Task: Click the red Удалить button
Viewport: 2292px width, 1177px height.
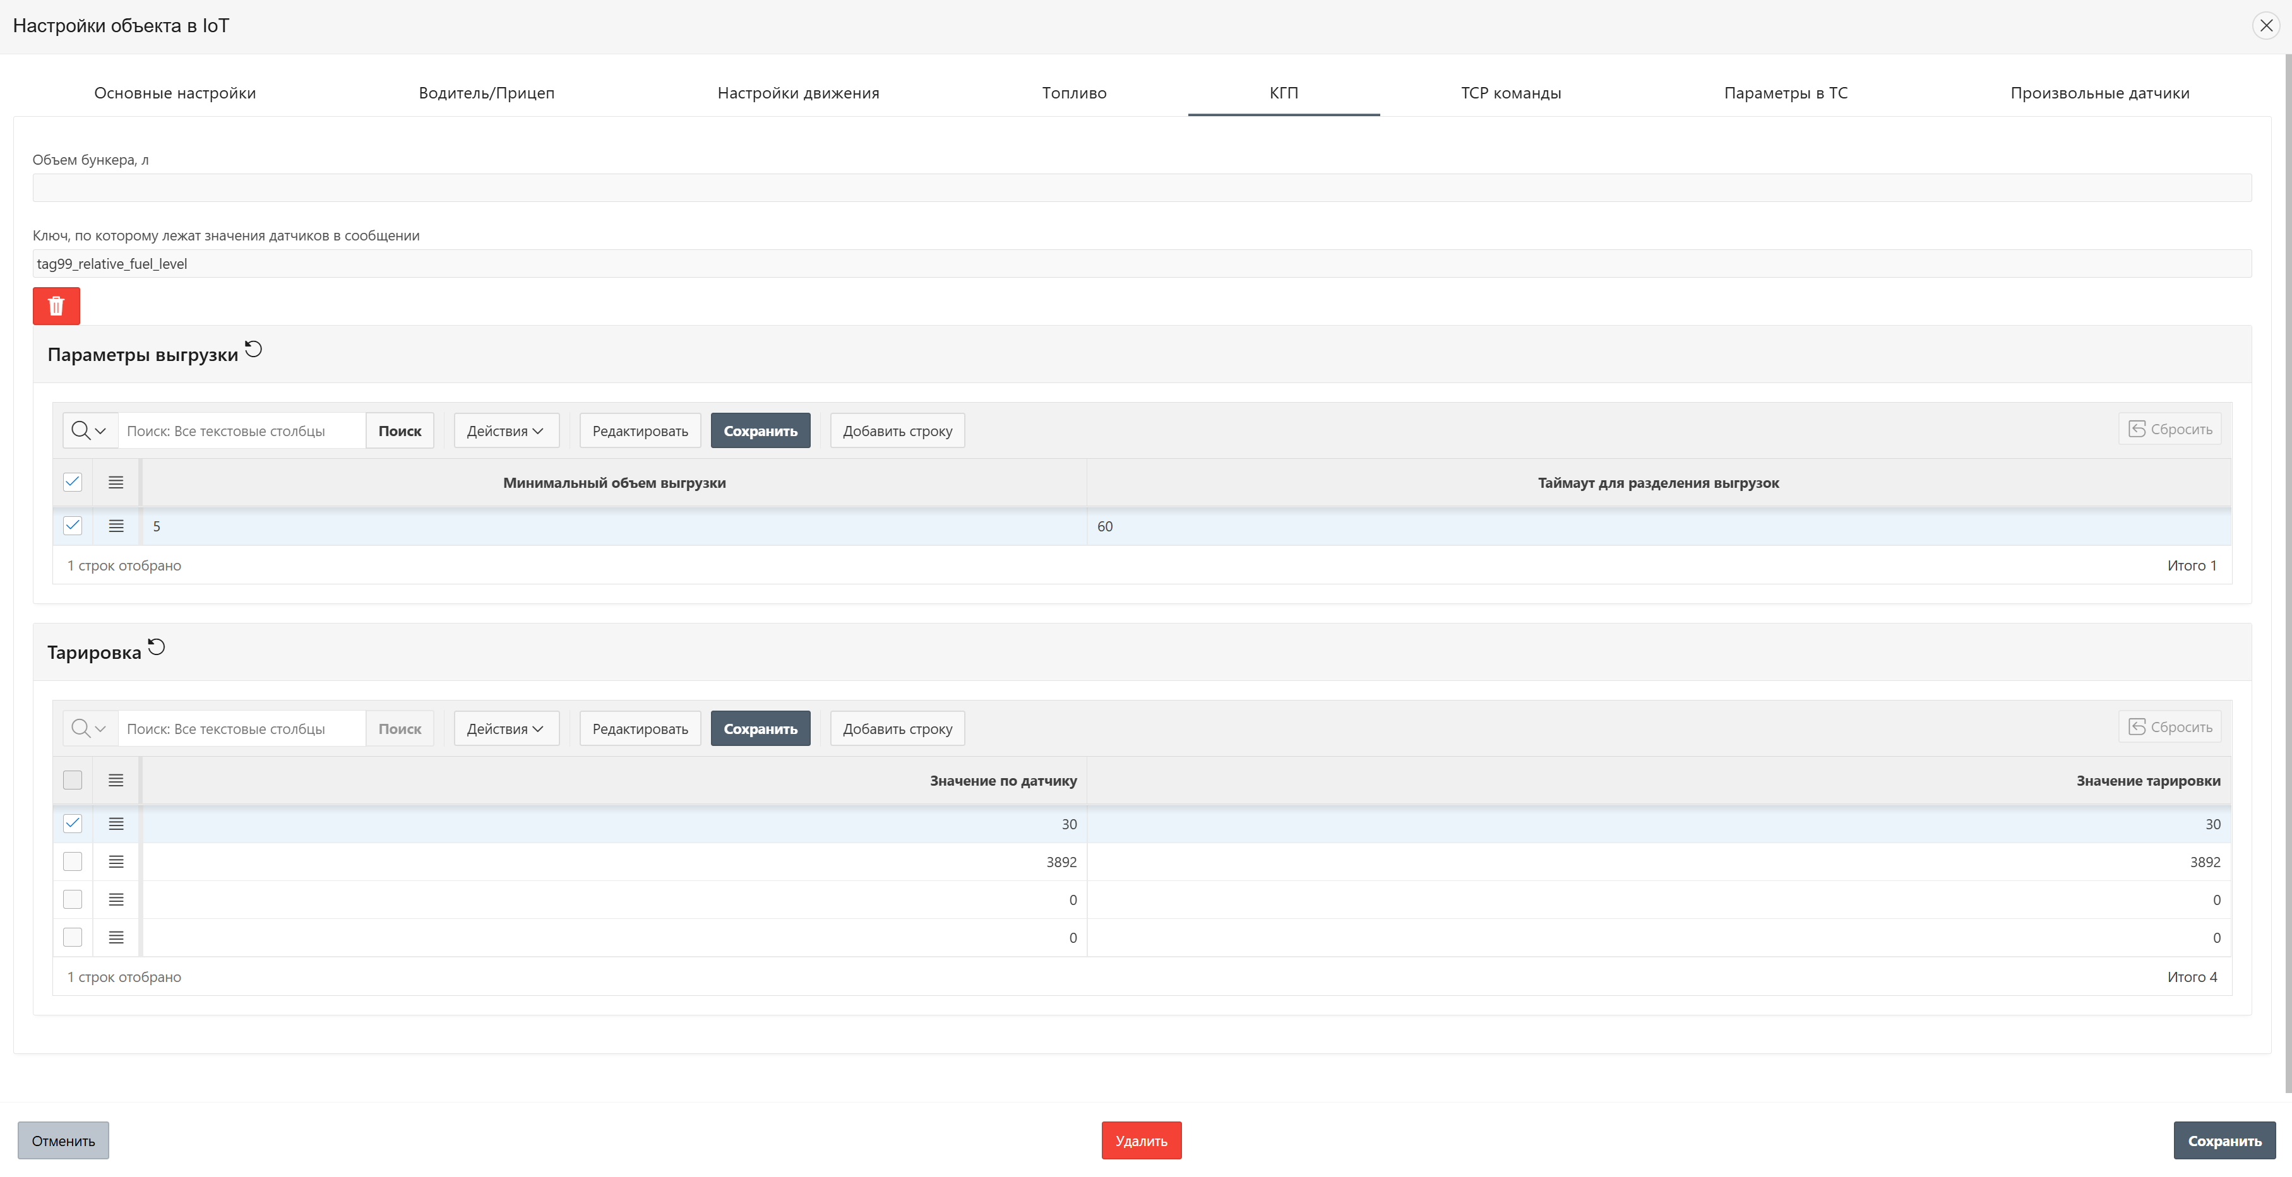Action: click(1141, 1140)
